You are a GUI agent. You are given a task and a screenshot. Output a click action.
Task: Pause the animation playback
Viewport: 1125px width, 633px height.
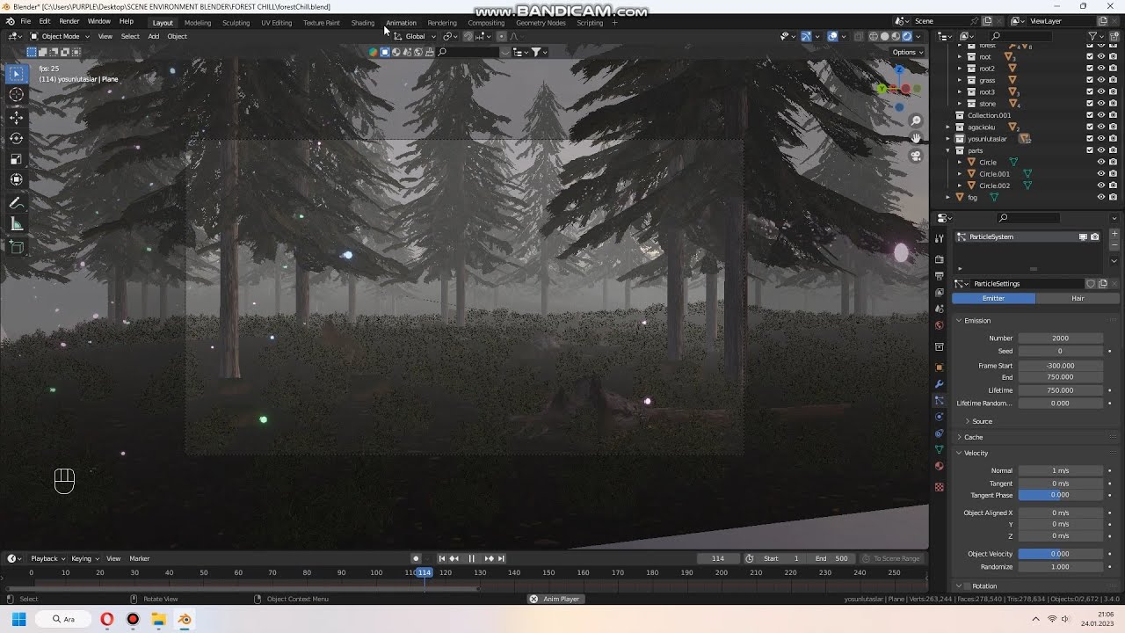pos(471,558)
